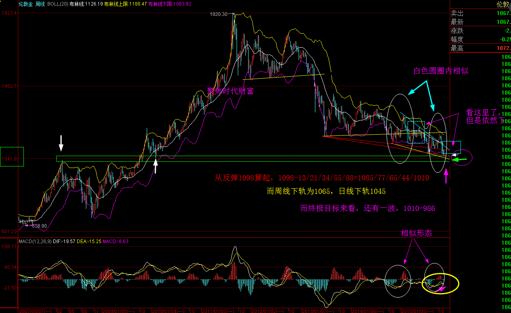The image size is (511, 313).
Task: Click the 08 month label on date axis
Action: (x=84, y=310)
